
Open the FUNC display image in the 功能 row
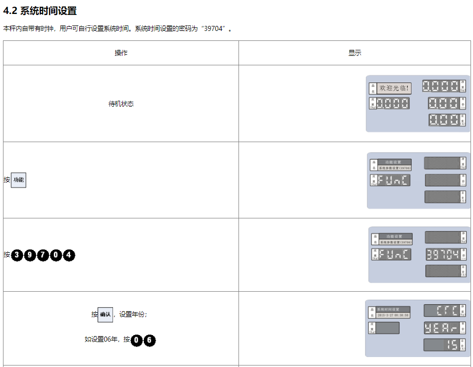point(418,181)
